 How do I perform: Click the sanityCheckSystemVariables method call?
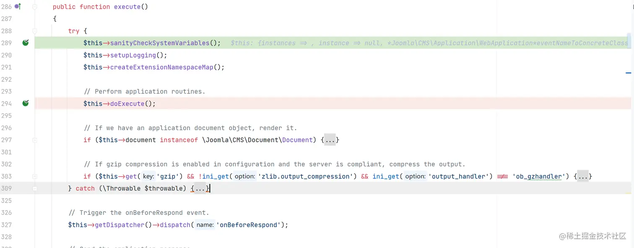click(159, 43)
